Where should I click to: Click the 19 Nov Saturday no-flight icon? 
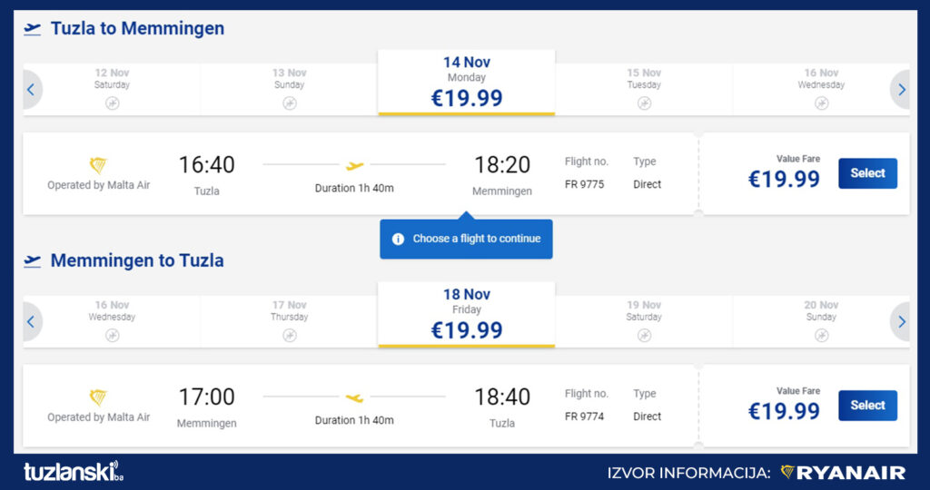click(x=644, y=336)
